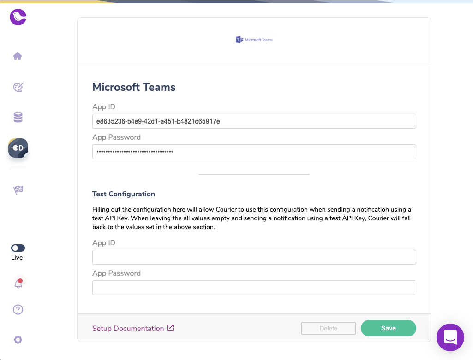Click Test Configuration App Password field

click(x=254, y=288)
